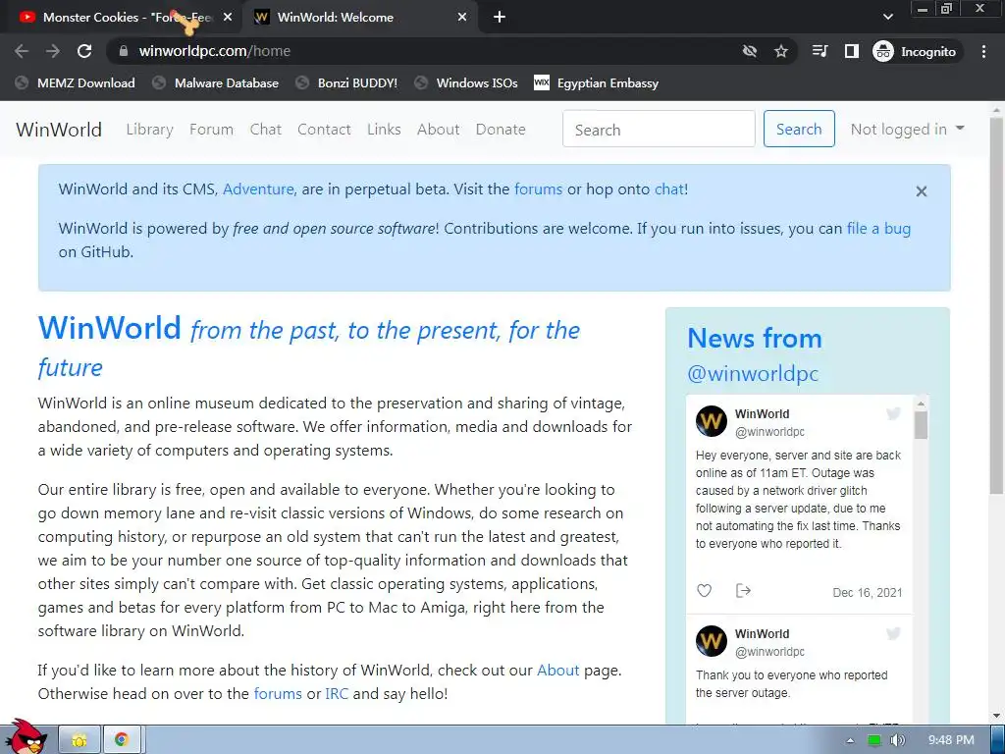Click the Chrome taskbar icon
1005x754 pixels.
(x=121, y=740)
